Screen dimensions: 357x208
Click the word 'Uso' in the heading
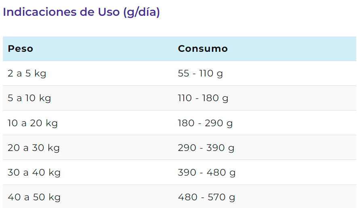tap(109, 12)
